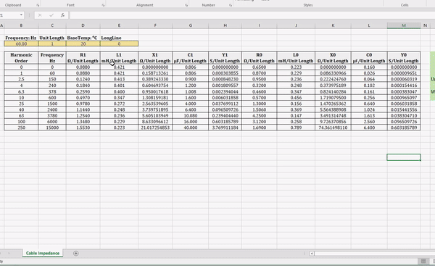Viewport: 435px width, 266px height.
Task: Select the Y0 S/Unit Length header cell
Action: [x=404, y=58]
